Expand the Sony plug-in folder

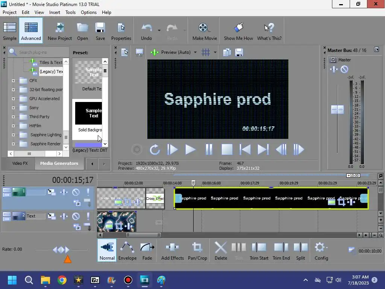point(13,108)
